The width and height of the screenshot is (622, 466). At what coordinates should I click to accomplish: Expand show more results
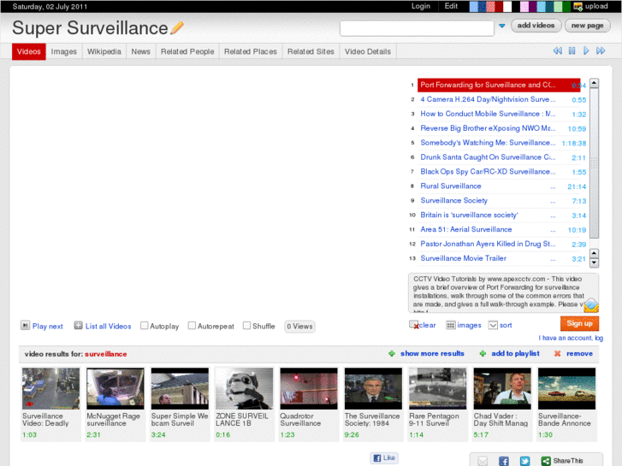point(432,353)
